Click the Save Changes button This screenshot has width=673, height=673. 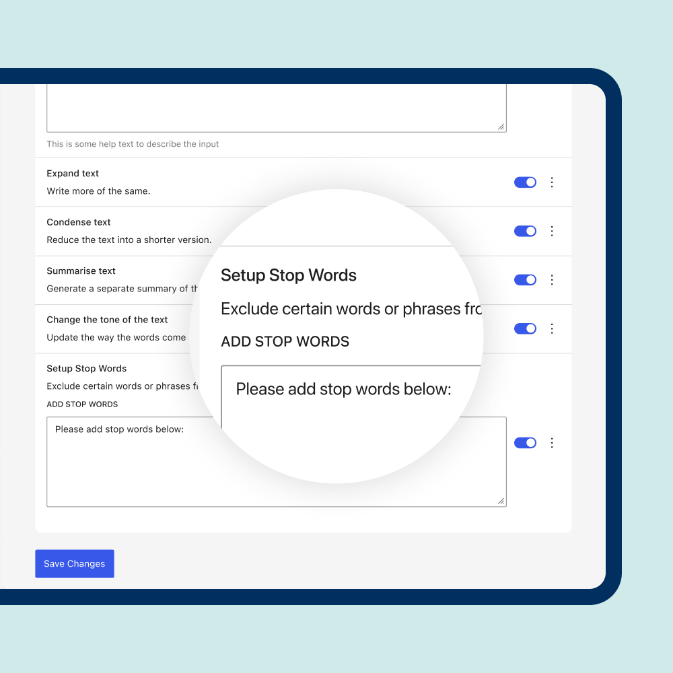[75, 563]
